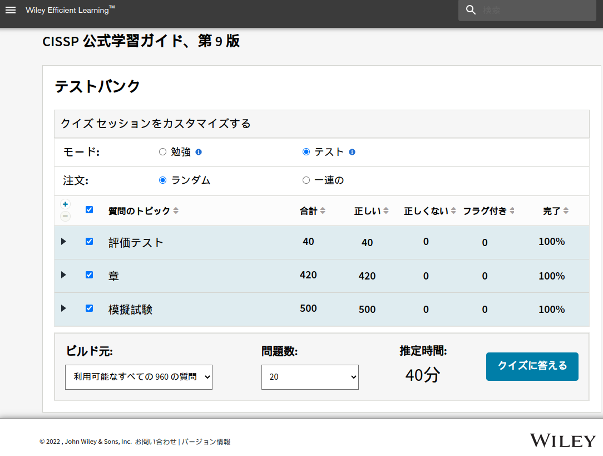Toggle the select-all topics checkbox in header
603x456 pixels.
click(x=89, y=210)
